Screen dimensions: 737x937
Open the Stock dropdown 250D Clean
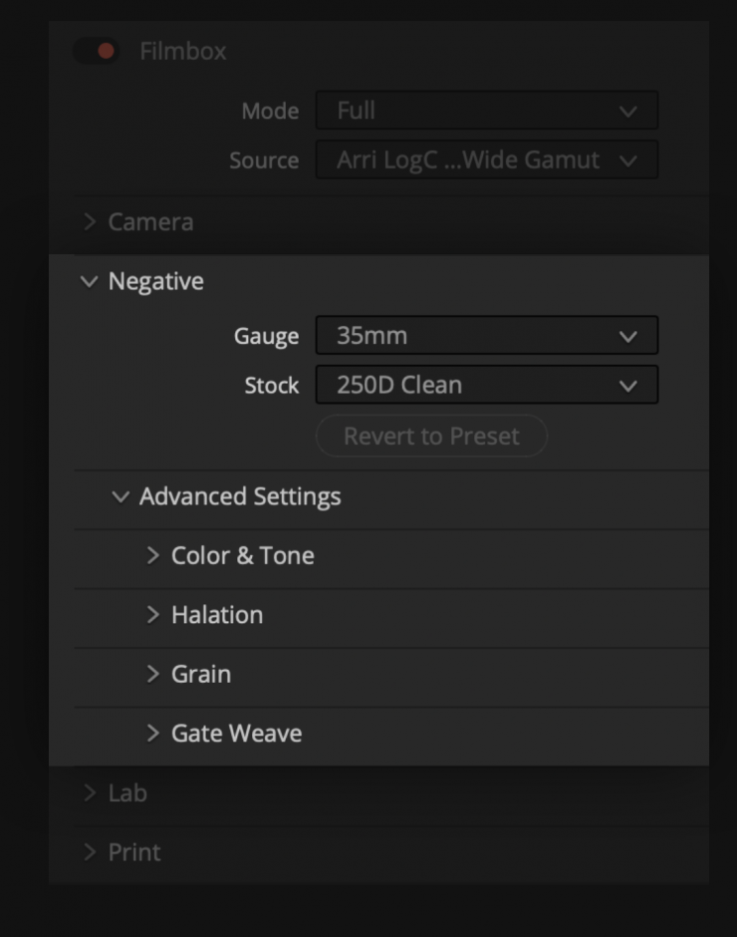(x=486, y=385)
